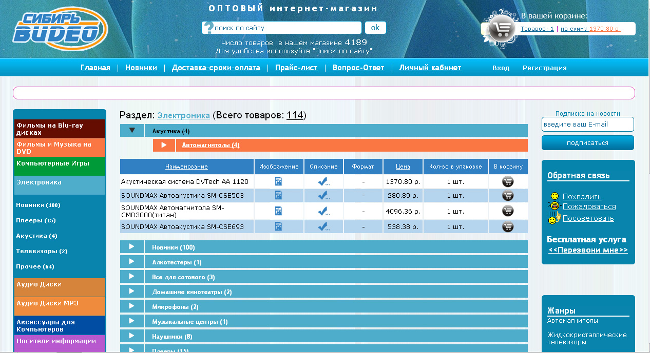Open Прайс-лист page
Image resolution: width=650 pixels, height=353 pixels.
point(296,68)
